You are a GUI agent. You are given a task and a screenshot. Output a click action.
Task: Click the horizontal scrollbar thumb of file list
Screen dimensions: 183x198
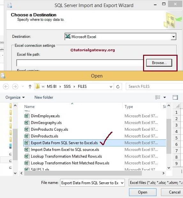point(83,173)
